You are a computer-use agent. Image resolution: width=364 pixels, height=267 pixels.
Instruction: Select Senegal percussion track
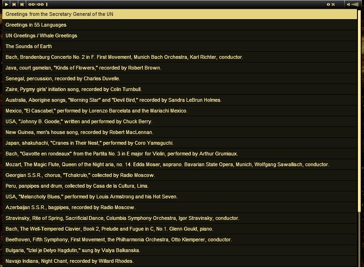pyautogui.click(x=180, y=78)
